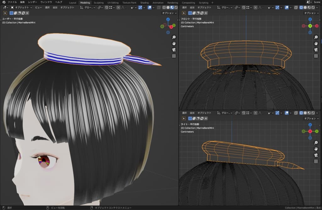Image resolution: width=322 pixels, height=210 pixels.
Task: Click the green Y axis on the front view gizmo
Action: click(310, 26)
